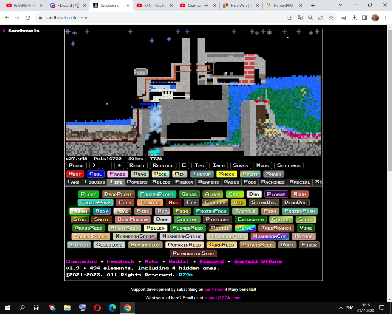392x314 pixels.
Task: Choose the Human element
Action: [x=80, y=211]
